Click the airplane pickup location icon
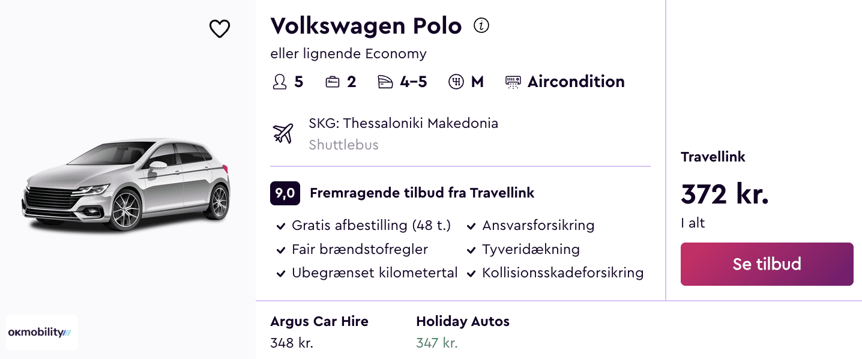Screen dimensions: 862x359 click(283, 133)
